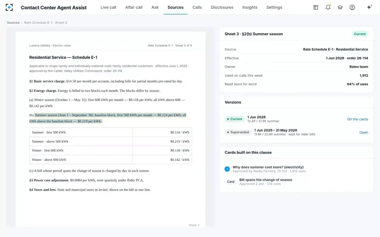The height and width of the screenshot is (237, 380).
Task: Click the Superseded version pill
Action: tap(237, 132)
